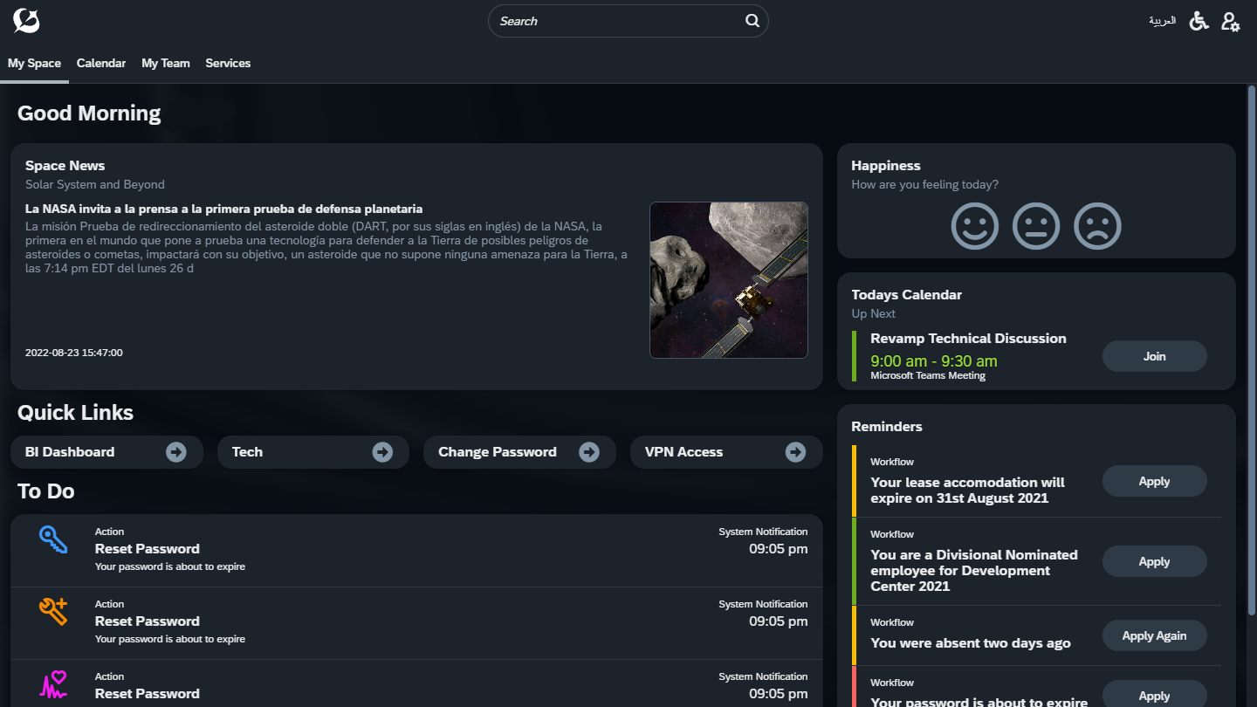Click the search magnifier icon

752,21
